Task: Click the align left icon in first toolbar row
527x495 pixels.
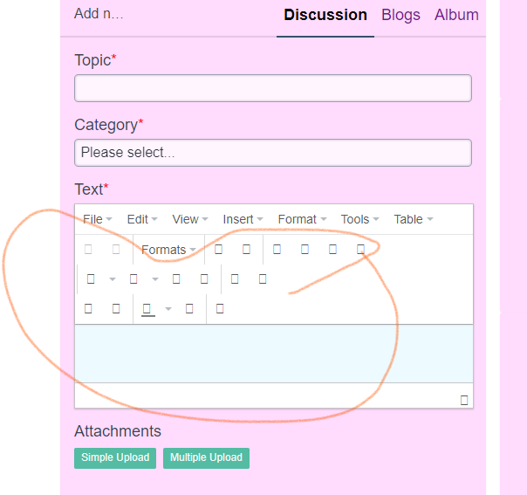Action: (277, 250)
